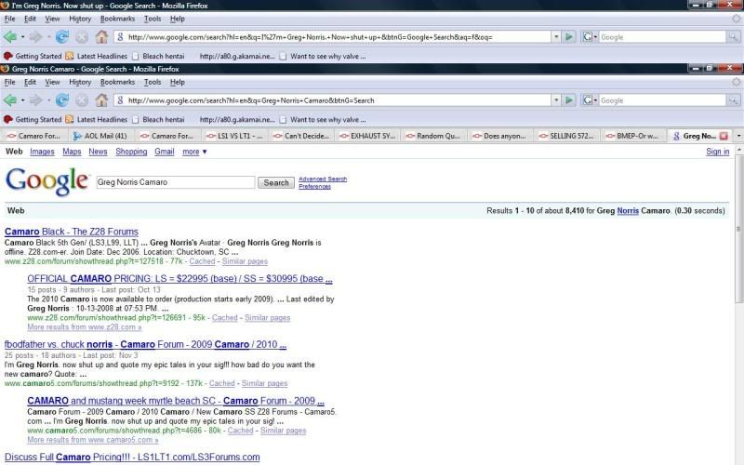Open the AOL Mail (41) tab
Image resolution: width=744 pixels, height=465 pixels.
point(104,136)
